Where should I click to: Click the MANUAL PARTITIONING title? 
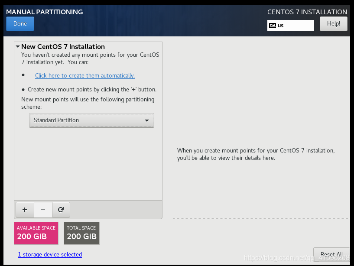[45, 12]
